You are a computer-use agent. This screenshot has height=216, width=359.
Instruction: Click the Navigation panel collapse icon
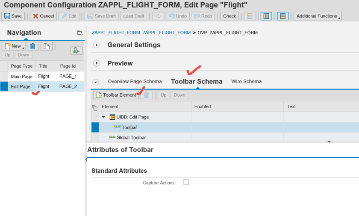[79, 33]
